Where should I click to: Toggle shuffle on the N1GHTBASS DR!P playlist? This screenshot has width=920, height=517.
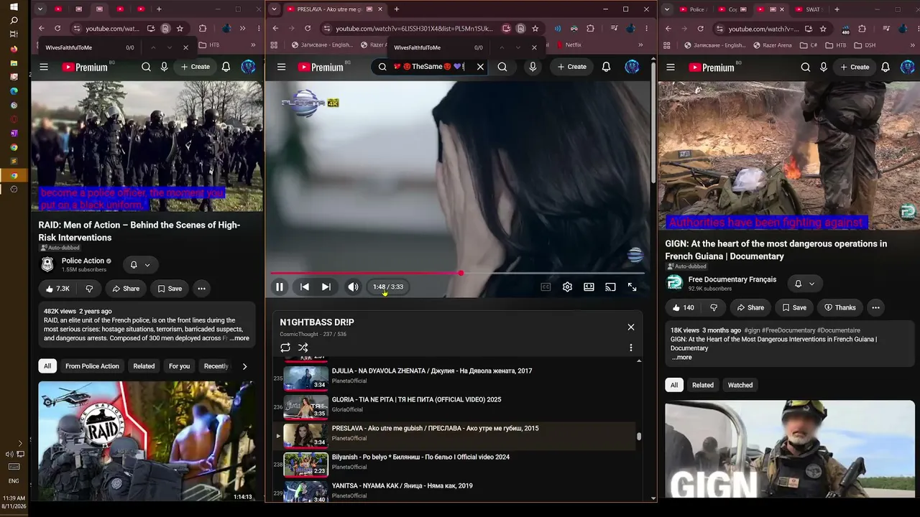point(303,348)
